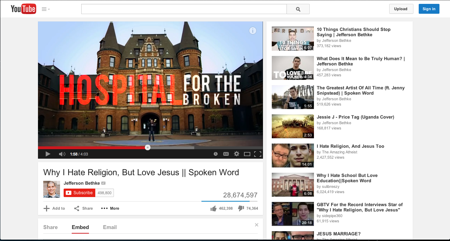Open The Greatest Artist Of All Time title
Screen dimensions: 450x241
click(x=361, y=90)
